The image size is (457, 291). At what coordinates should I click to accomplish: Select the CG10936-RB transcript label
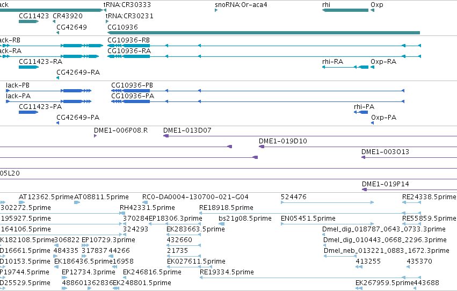point(128,40)
